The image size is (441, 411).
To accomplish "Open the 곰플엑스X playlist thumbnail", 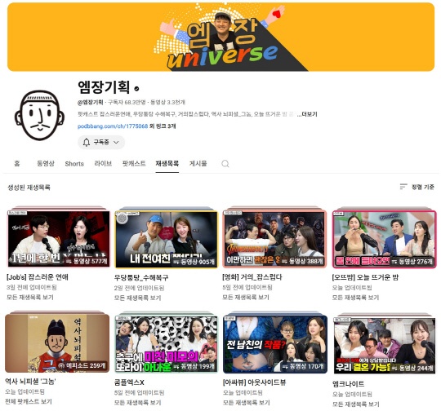I will [166, 344].
